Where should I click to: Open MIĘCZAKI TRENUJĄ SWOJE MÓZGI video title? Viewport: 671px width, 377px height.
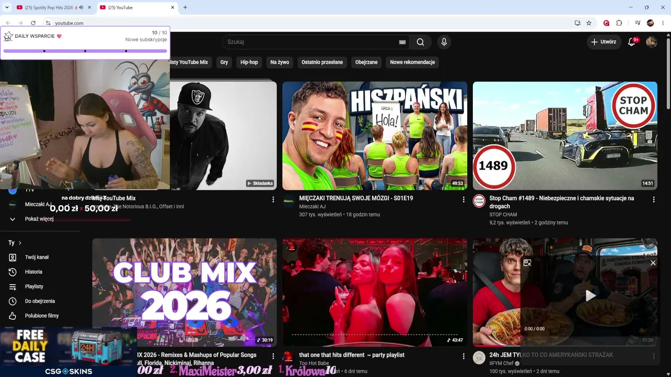pyautogui.click(x=356, y=198)
